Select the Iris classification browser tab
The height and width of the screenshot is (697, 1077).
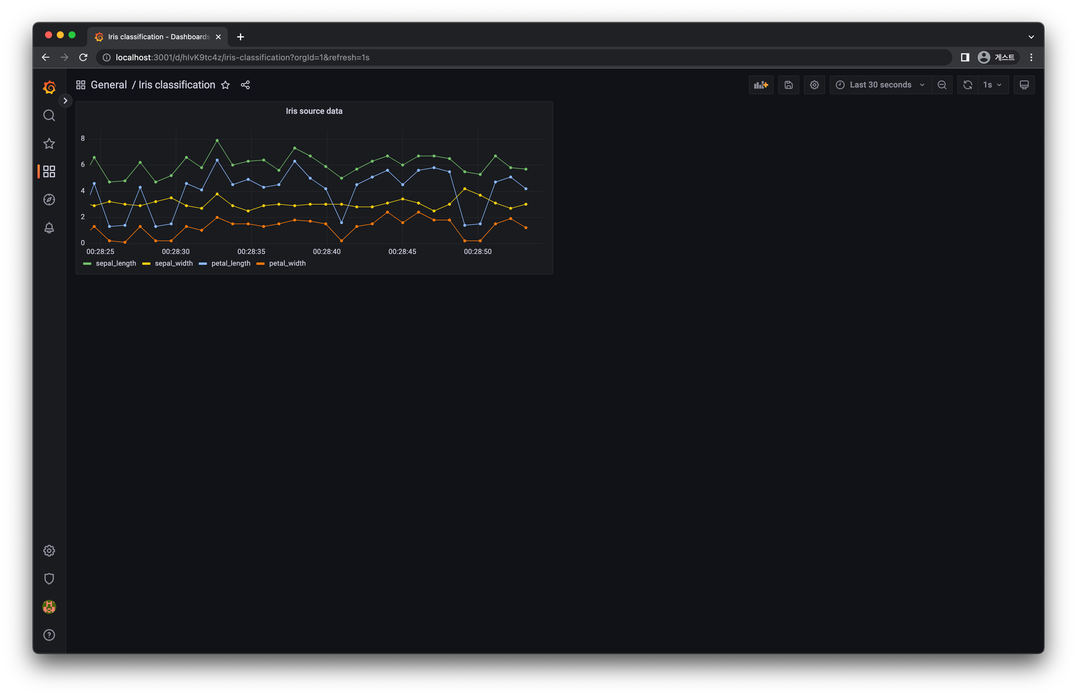tap(157, 37)
